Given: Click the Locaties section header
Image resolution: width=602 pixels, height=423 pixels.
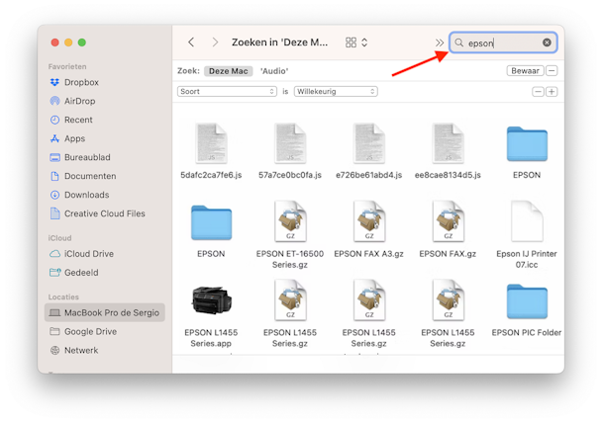Looking at the screenshot, I should [63, 296].
